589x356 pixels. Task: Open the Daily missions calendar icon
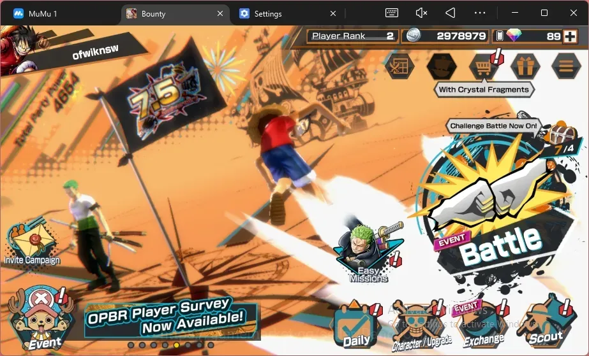point(356,324)
